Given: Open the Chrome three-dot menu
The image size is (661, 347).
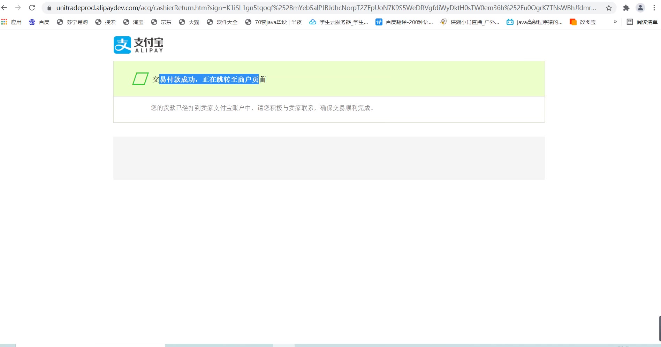Looking at the screenshot, I should pos(654,8).
